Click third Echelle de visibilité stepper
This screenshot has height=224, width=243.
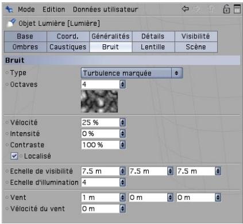coord(218,171)
